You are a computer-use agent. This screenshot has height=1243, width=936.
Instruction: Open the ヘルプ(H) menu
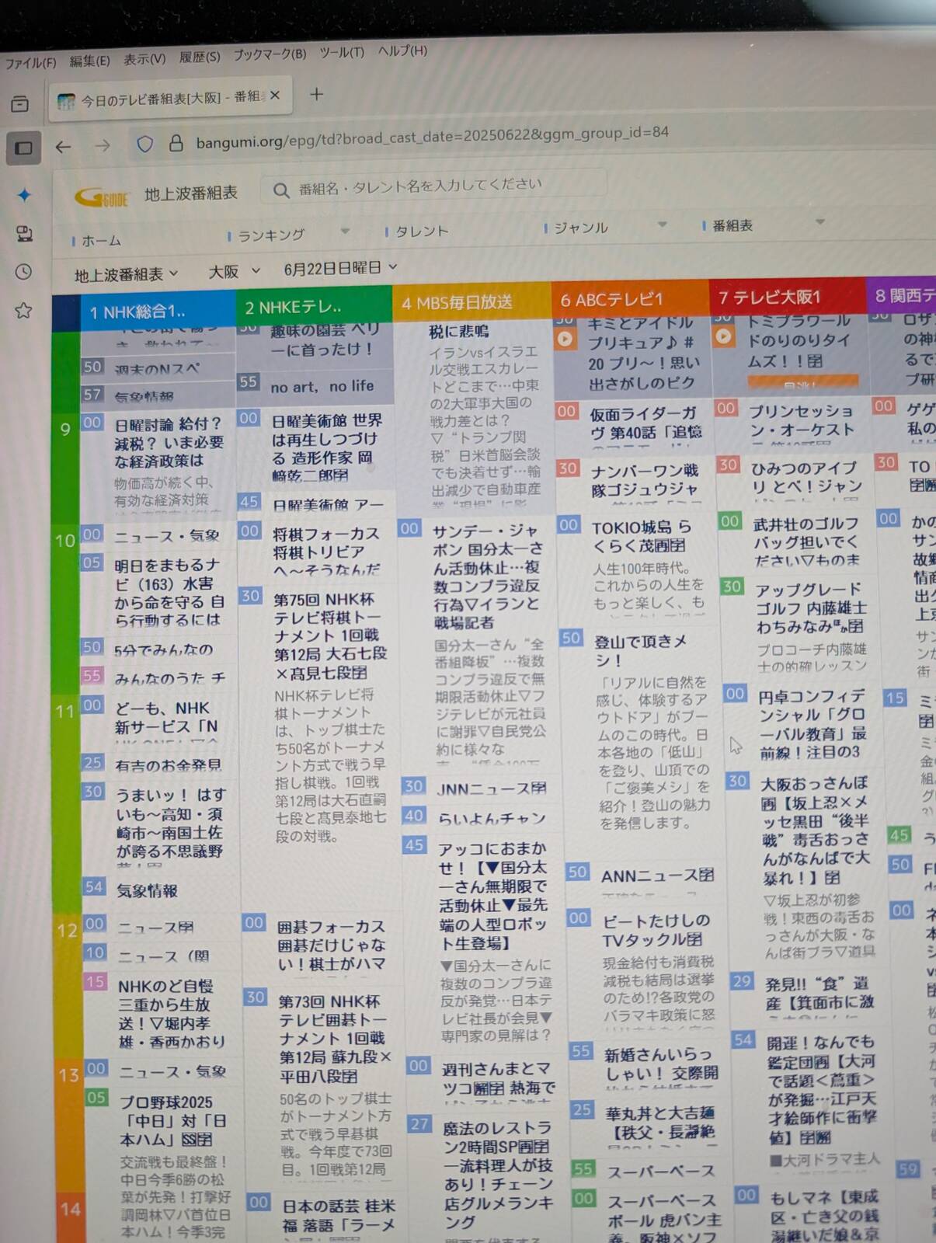click(x=402, y=50)
